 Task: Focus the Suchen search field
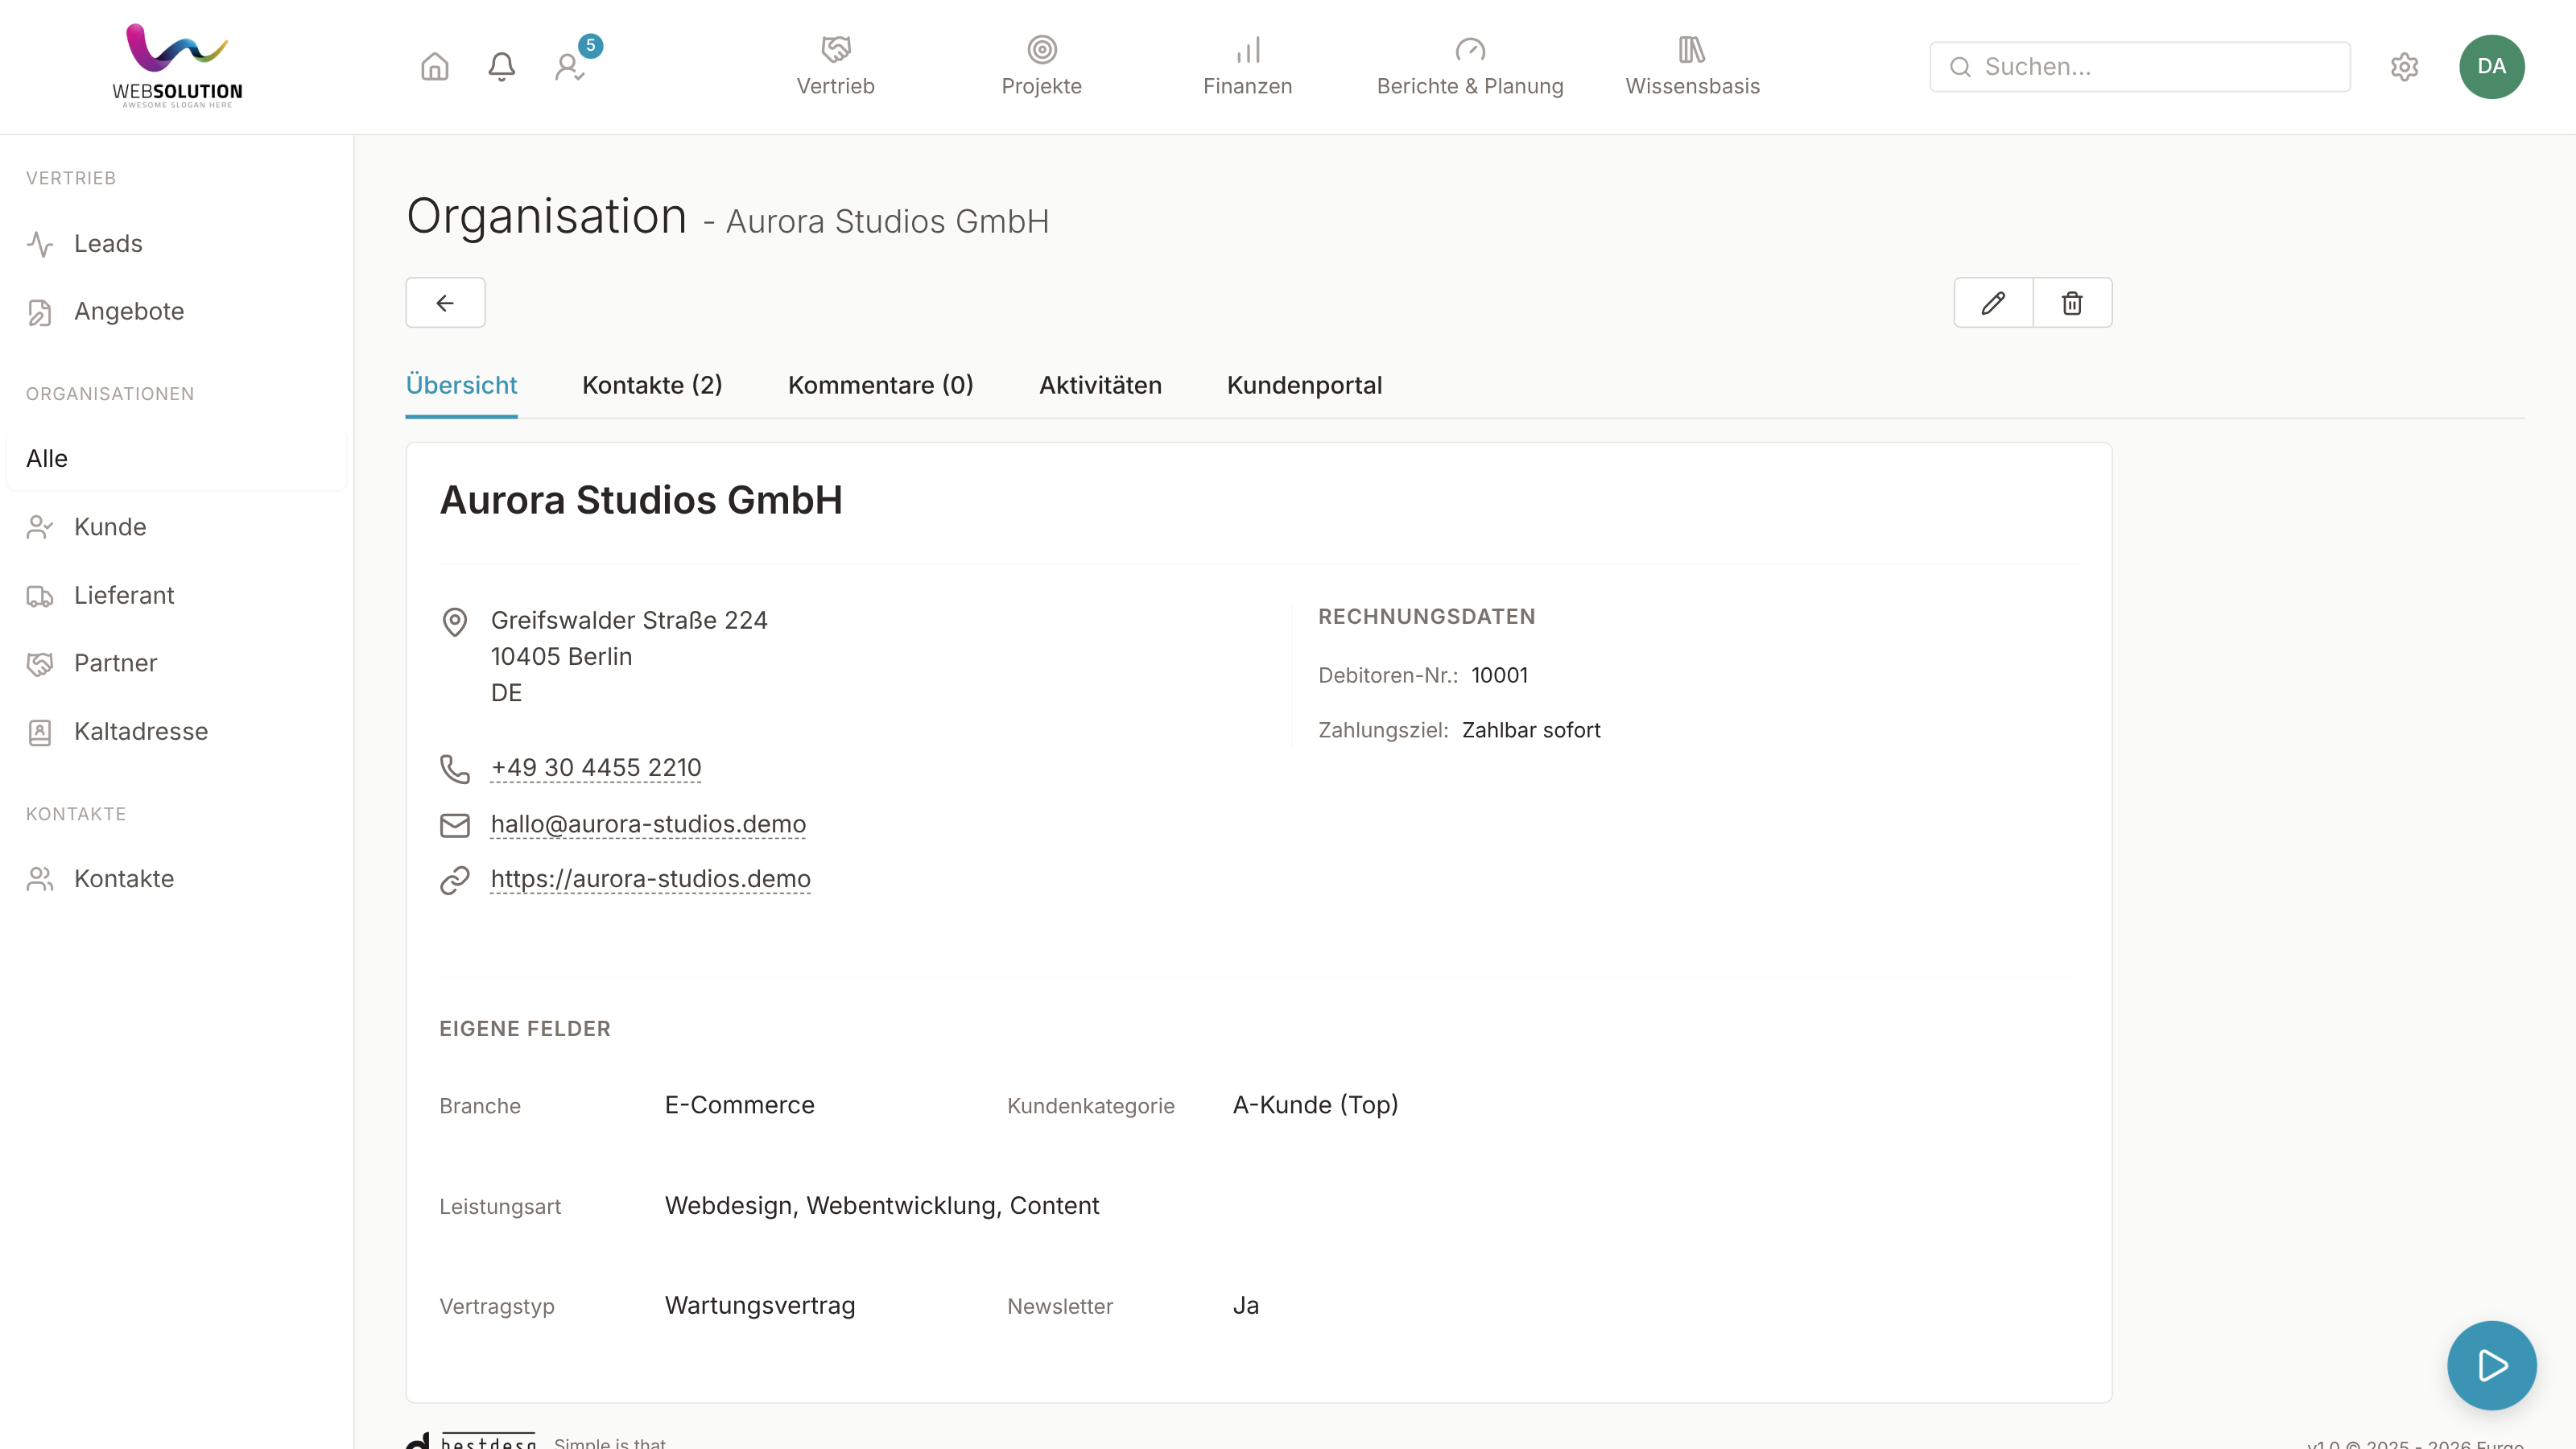click(2139, 67)
